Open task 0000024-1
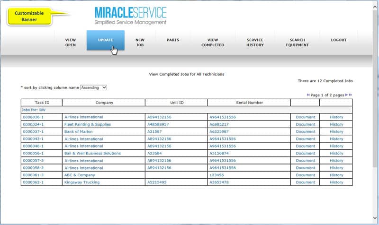The width and height of the screenshot is (379, 225). [33, 124]
